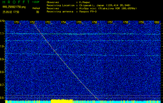
Task: Click the kHz axis unit label
Action: [x=2, y=21]
